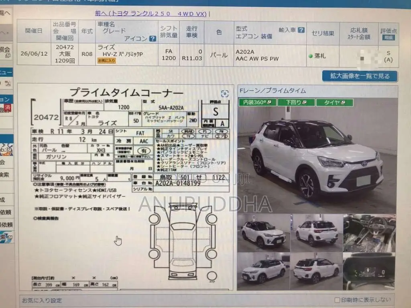Open the side-view thumbnail, bottom row
This screenshot has width=411, height=308.
pos(263,271)
